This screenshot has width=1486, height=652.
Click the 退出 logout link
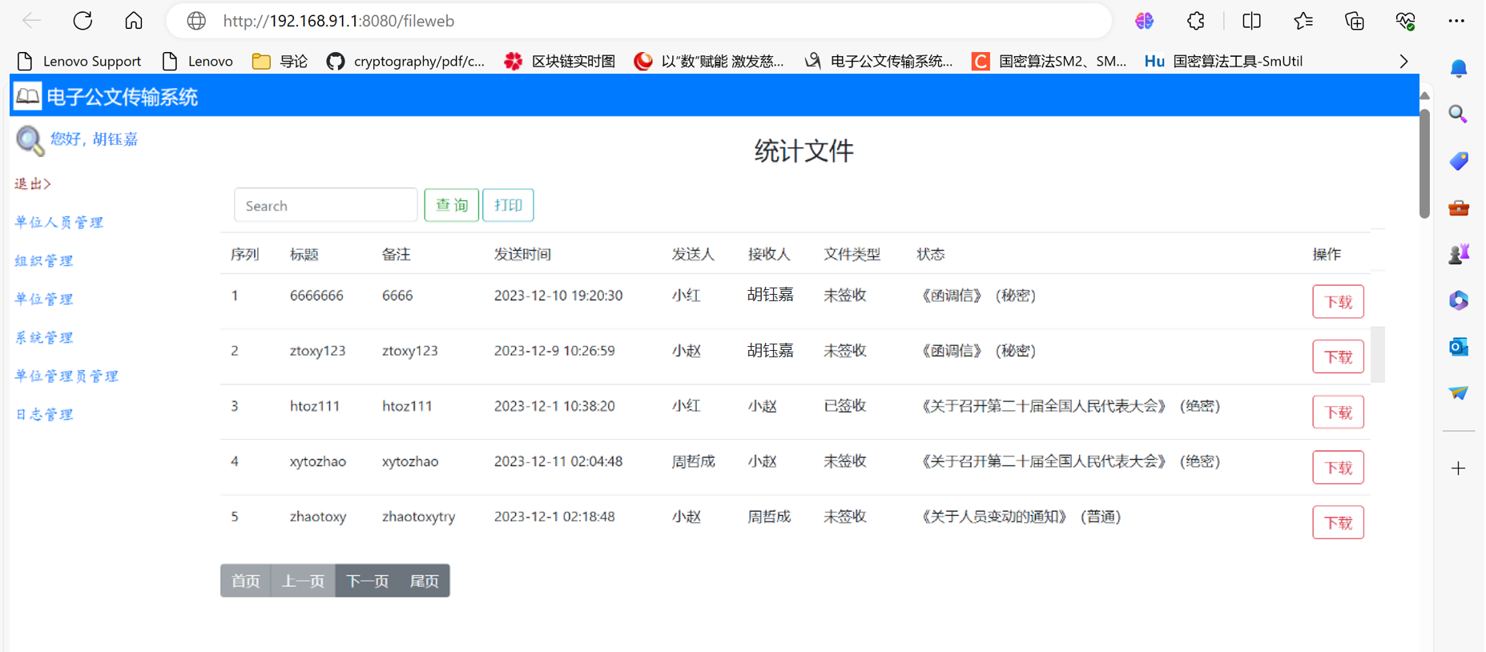tap(33, 184)
